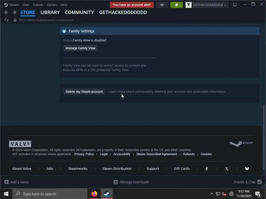Screen dimensions: 266x199
Task: Open the Steamworks footer link
Action: click(x=78, y=168)
